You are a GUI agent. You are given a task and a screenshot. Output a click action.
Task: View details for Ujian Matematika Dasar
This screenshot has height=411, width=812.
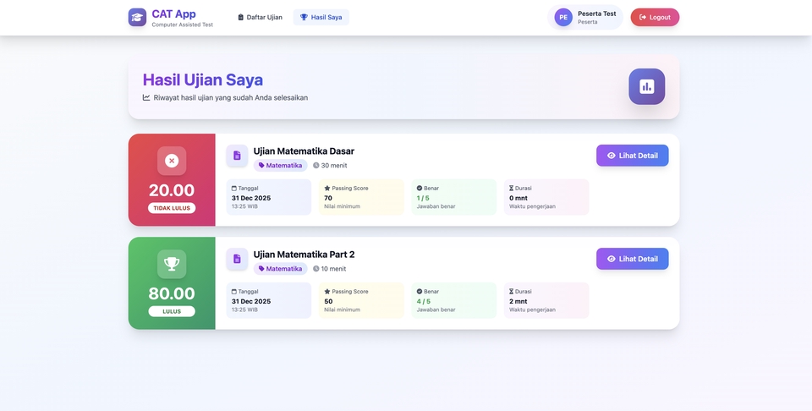click(632, 156)
